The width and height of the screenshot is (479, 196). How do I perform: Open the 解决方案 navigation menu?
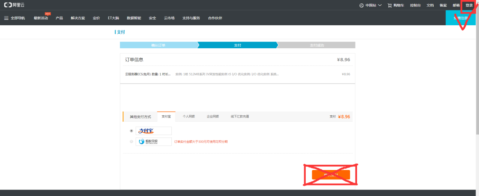[78, 18]
